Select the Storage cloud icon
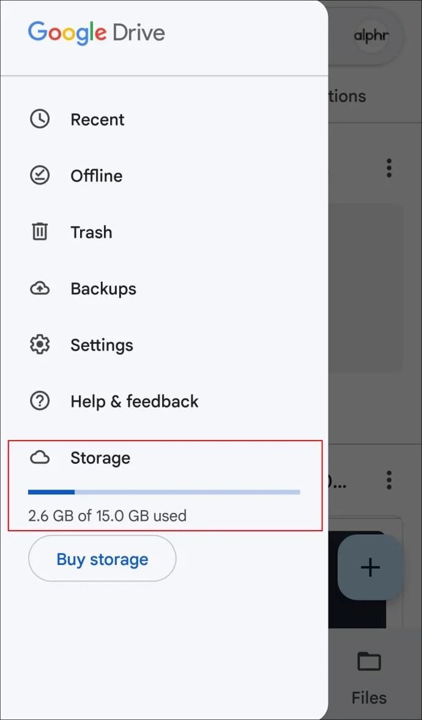Viewport: 422px width, 720px height. pyautogui.click(x=40, y=457)
